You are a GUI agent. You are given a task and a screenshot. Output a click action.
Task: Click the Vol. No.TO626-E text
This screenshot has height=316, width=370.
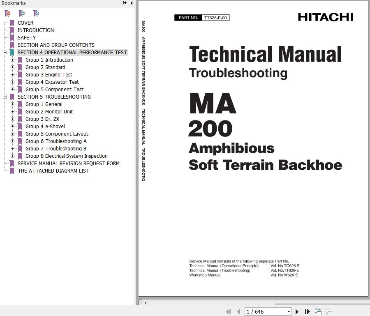[x=285, y=266]
